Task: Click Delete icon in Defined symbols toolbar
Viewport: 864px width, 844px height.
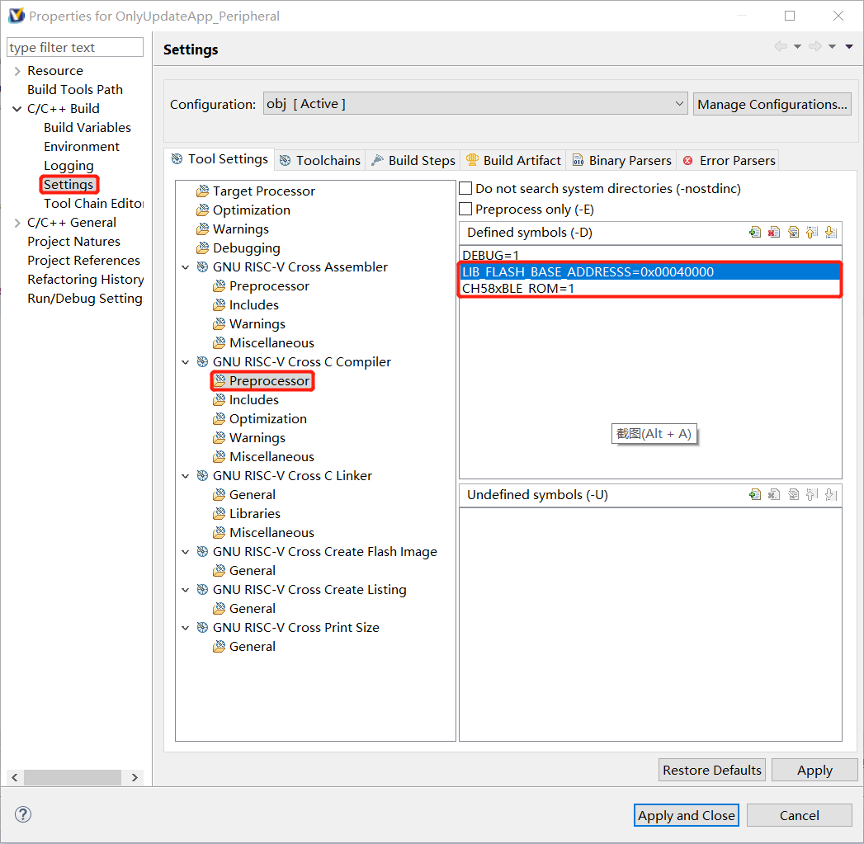Action: click(x=773, y=233)
